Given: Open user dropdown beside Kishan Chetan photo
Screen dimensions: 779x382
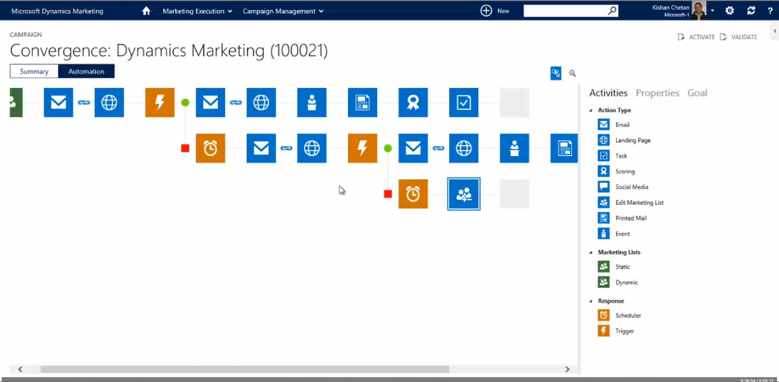Looking at the screenshot, I should [x=712, y=11].
